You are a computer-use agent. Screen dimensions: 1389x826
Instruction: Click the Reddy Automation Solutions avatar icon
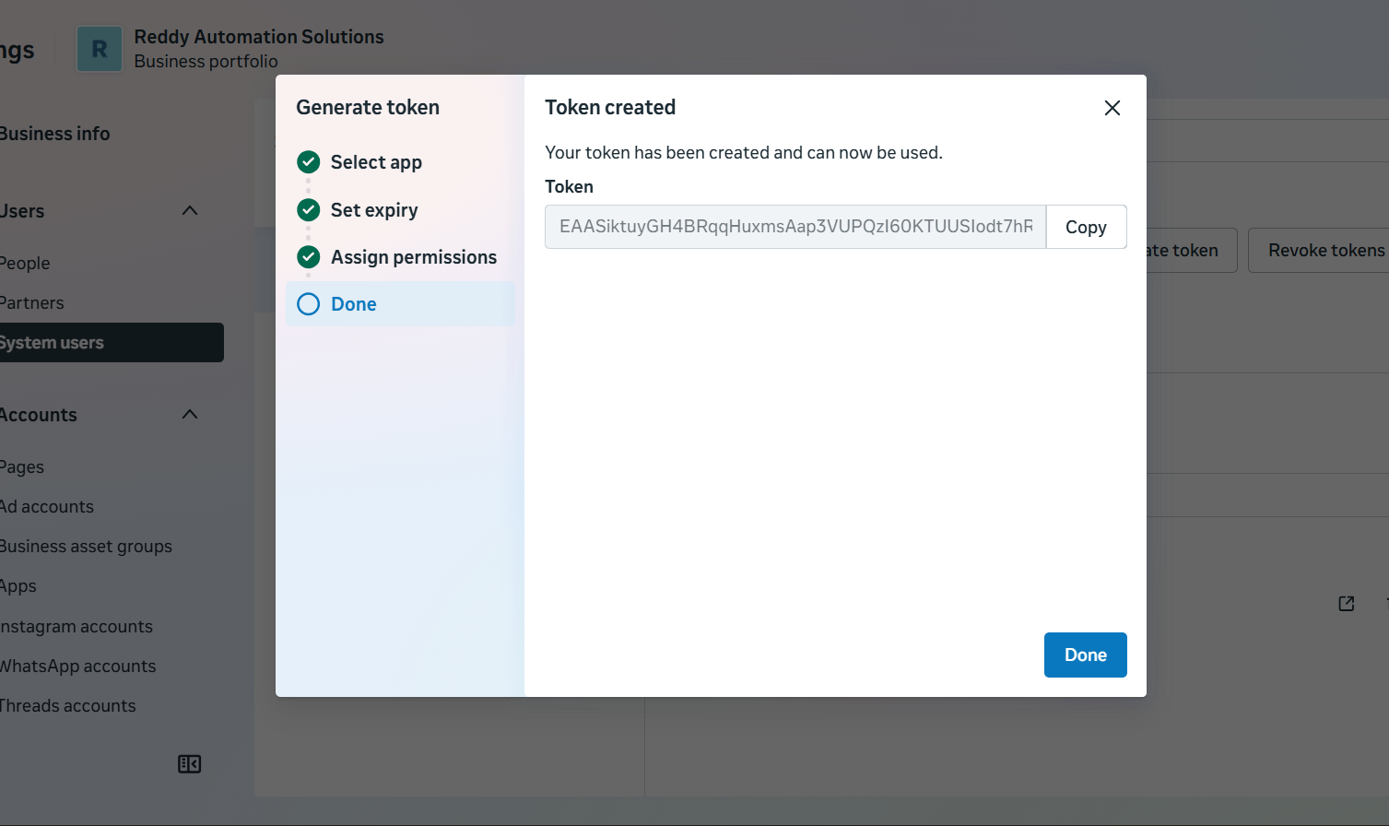click(100, 49)
